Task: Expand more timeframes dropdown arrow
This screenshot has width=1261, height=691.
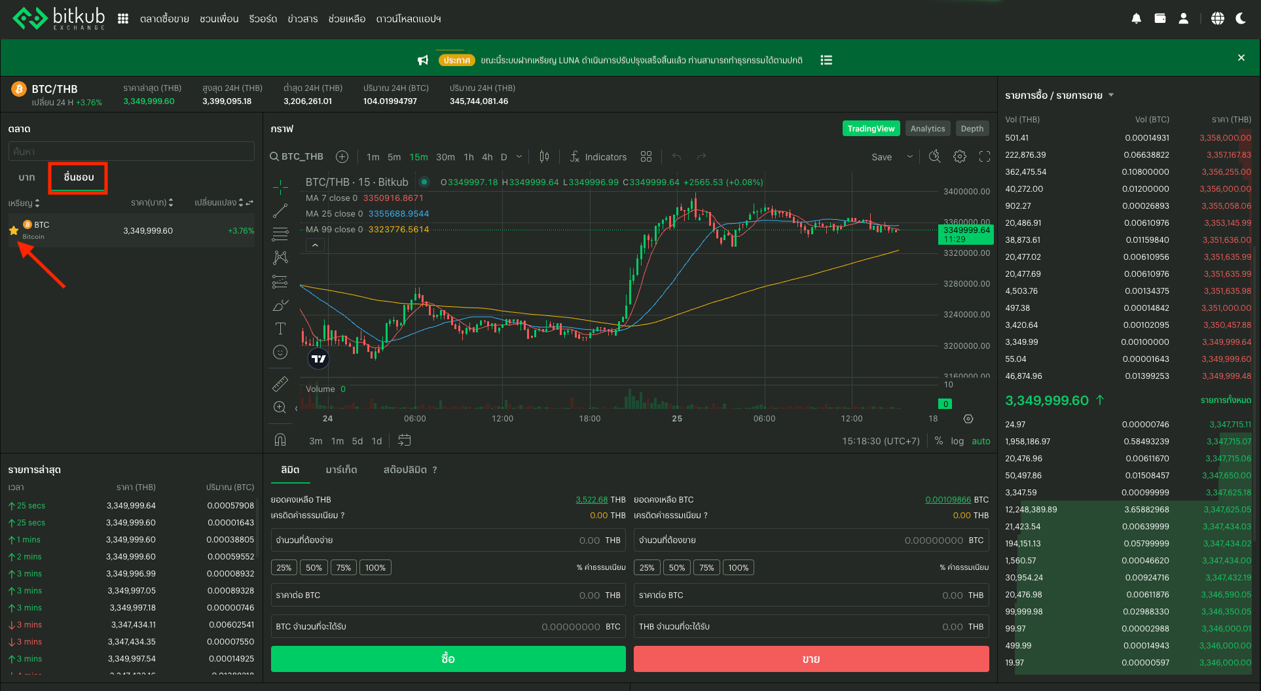Action: point(519,156)
